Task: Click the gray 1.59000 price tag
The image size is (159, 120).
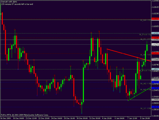Action: coord(155,100)
